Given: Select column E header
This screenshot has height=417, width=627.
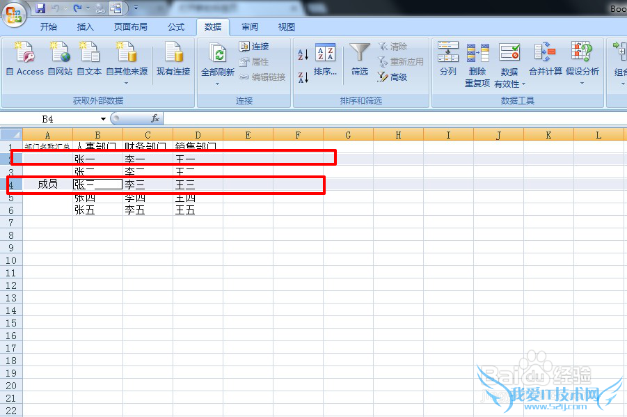Looking at the screenshot, I should pos(248,135).
